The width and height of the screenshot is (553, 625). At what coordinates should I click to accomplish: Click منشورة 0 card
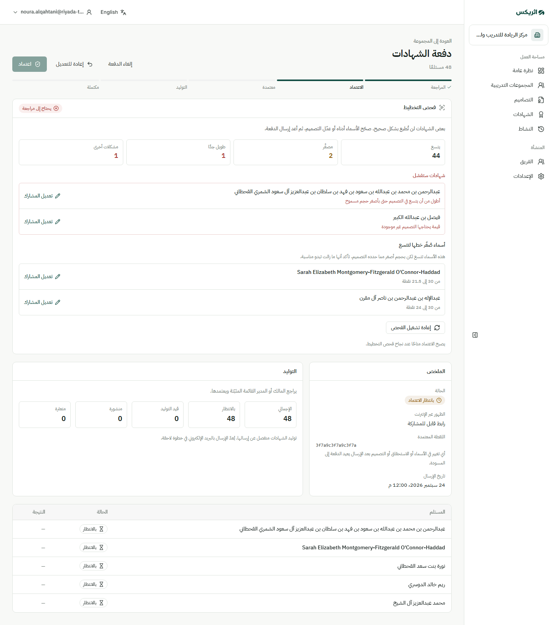pyautogui.click(x=101, y=414)
